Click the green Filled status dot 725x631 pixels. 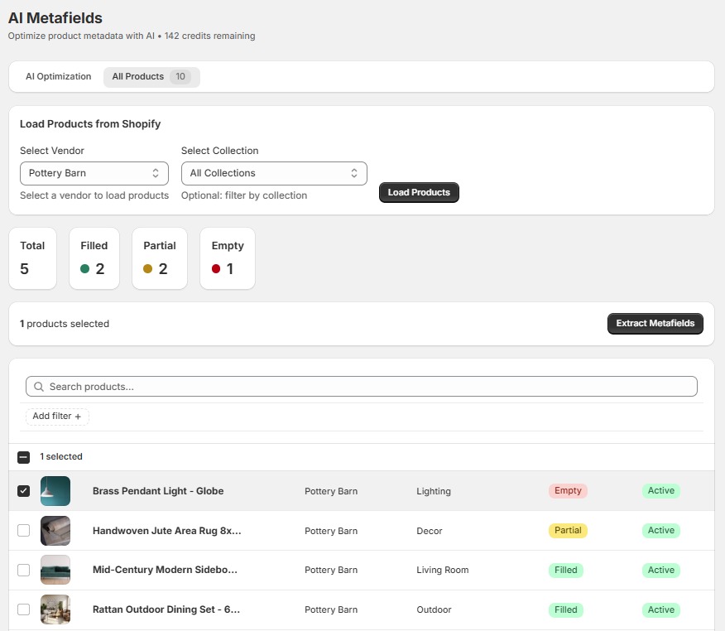(x=84, y=269)
